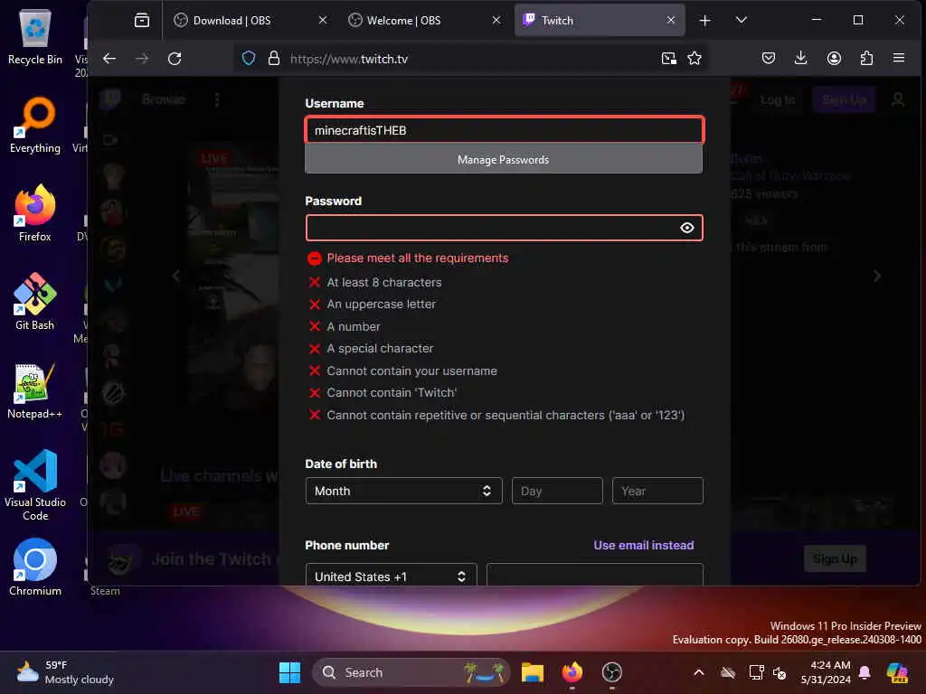Click the taskbar Search box
The image size is (926, 694).
click(x=411, y=672)
